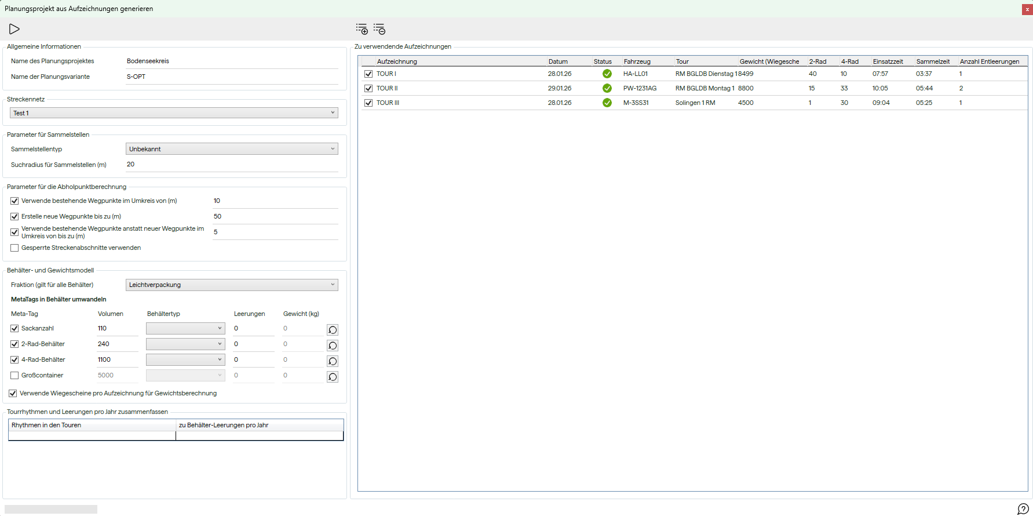Viewport: 1033px width, 516px height.
Task: Click refresh icon for 4-Rad-Behälter row
Action: point(333,361)
